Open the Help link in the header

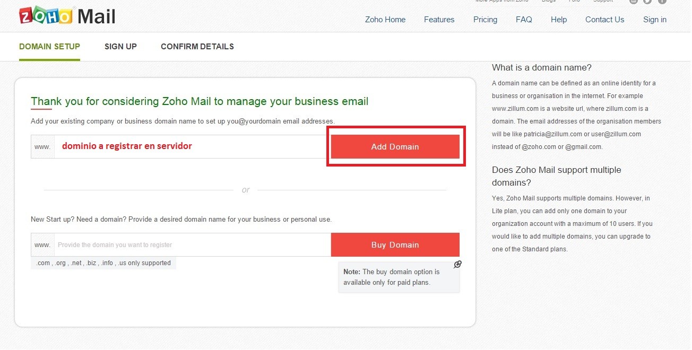(x=558, y=20)
